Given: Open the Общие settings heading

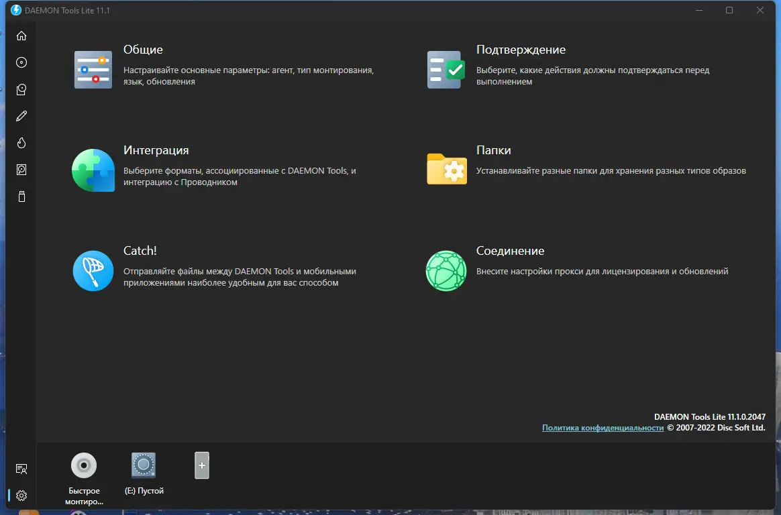Looking at the screenshot, I should tap(143, 50).
